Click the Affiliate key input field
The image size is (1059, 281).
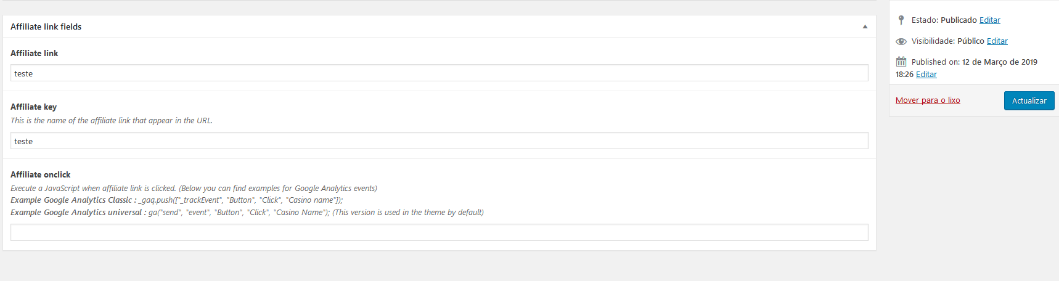(x=439, y=140)
